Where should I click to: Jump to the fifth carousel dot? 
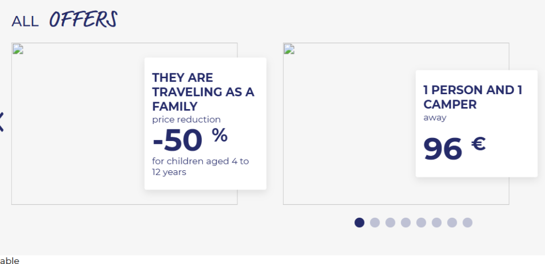coord(421,222)
